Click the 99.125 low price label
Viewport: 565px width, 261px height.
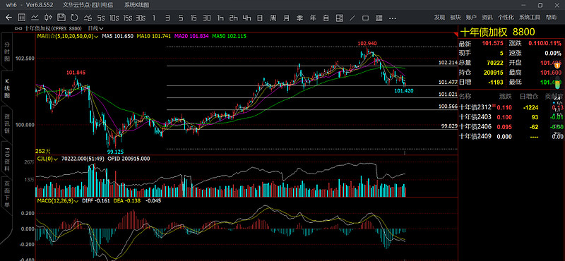pyautogui.click(x=115, y=152)
